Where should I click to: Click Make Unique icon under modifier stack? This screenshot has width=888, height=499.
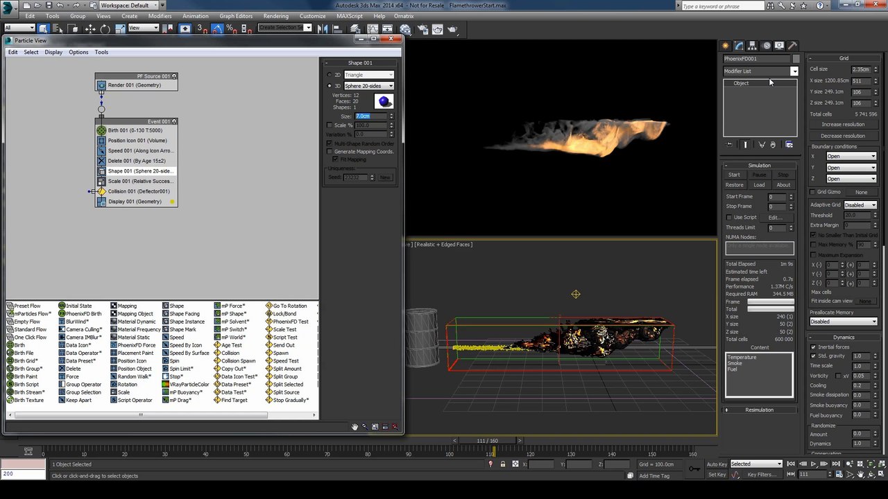point(762,145)
